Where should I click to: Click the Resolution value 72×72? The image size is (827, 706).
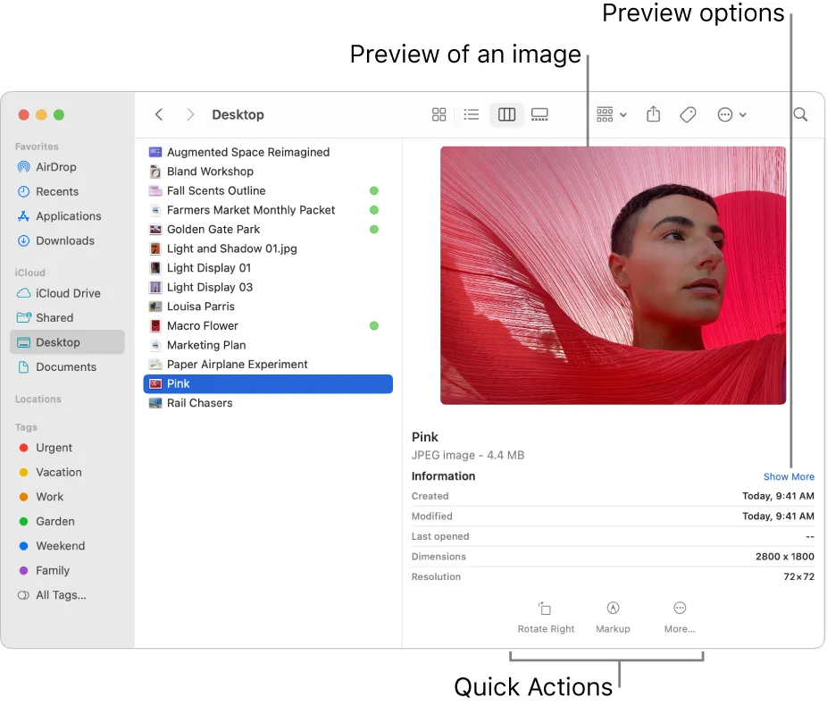[798, 576]
